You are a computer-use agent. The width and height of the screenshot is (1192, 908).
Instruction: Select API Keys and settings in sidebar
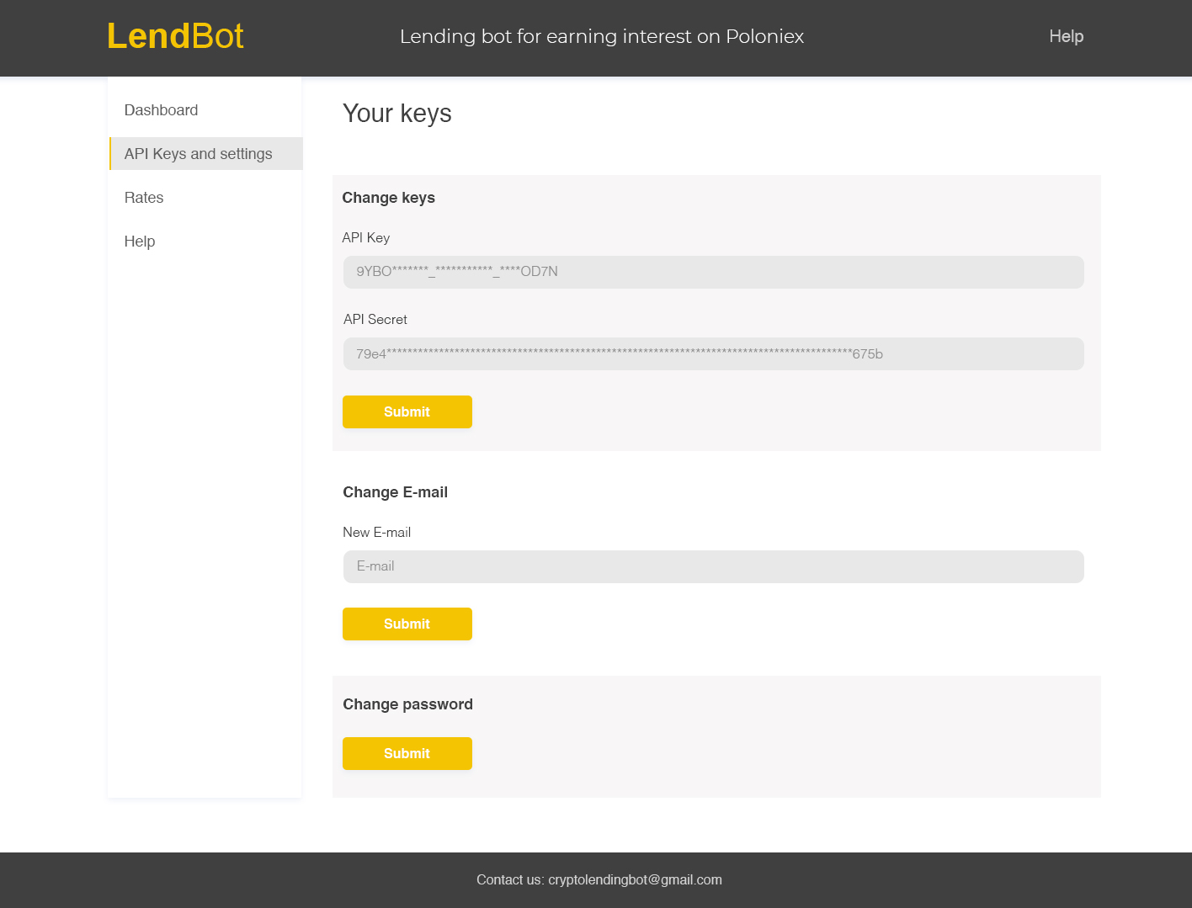198,153
